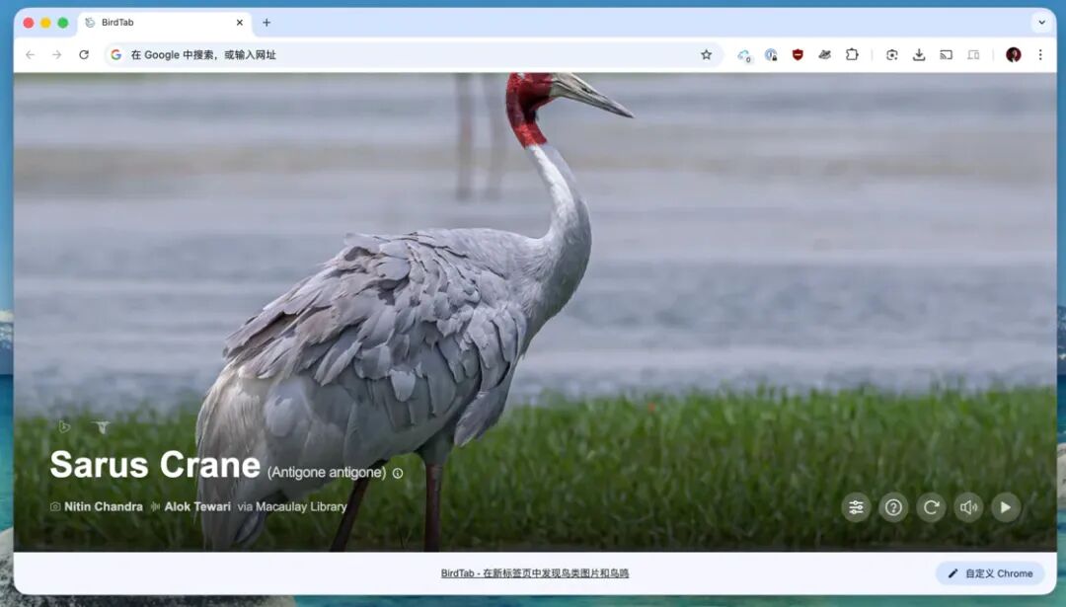This screenshot has height=607, width=1066.
Task: Open the Chrome profile avatar
Action: coord(1013,55)
